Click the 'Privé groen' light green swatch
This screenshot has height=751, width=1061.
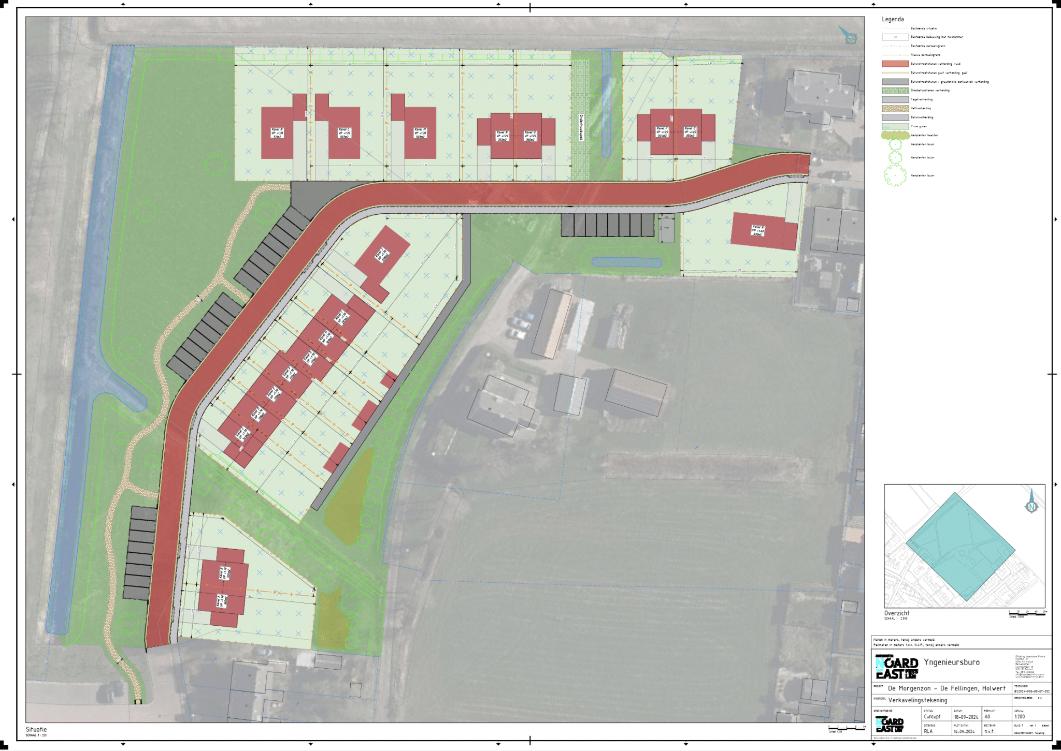click(895, 126)
